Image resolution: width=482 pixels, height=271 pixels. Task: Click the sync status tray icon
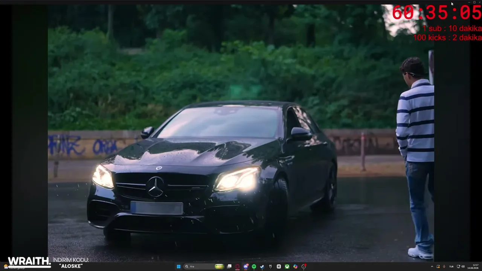(x=438, y=266)
